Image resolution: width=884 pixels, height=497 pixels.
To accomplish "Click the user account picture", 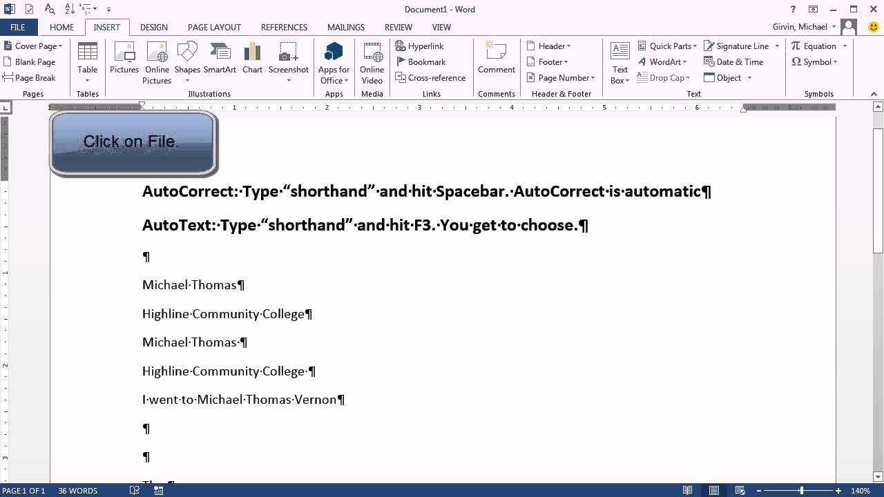I will (849, 27).
